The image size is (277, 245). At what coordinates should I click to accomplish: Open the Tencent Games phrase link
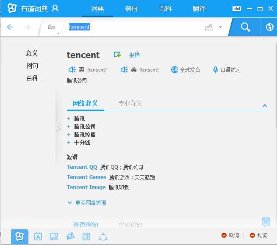coord(86,177)
